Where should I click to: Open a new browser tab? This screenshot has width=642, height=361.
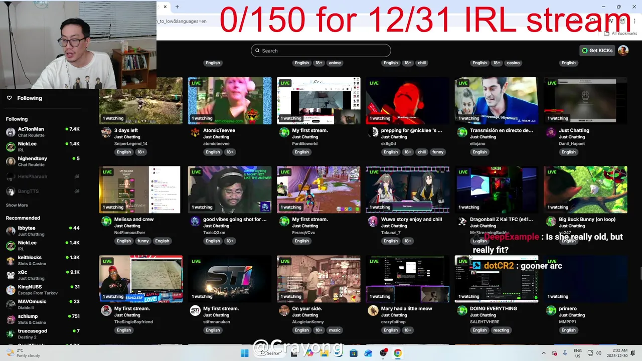click(x=177, y=7)
